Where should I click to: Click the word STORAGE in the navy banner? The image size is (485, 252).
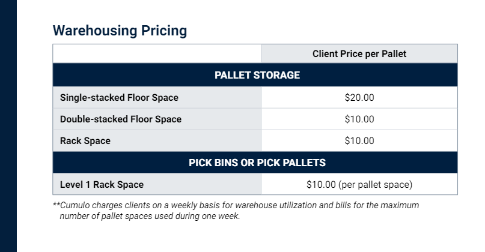pos(276,75)
